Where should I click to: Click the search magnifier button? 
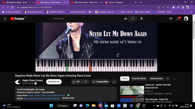click(133, 18)
